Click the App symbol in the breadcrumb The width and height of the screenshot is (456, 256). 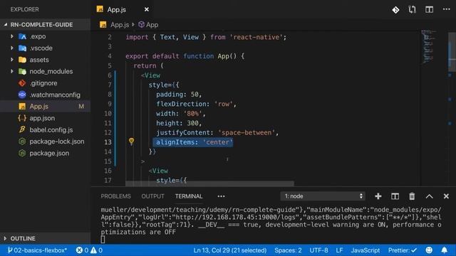[x=148, y=25]
